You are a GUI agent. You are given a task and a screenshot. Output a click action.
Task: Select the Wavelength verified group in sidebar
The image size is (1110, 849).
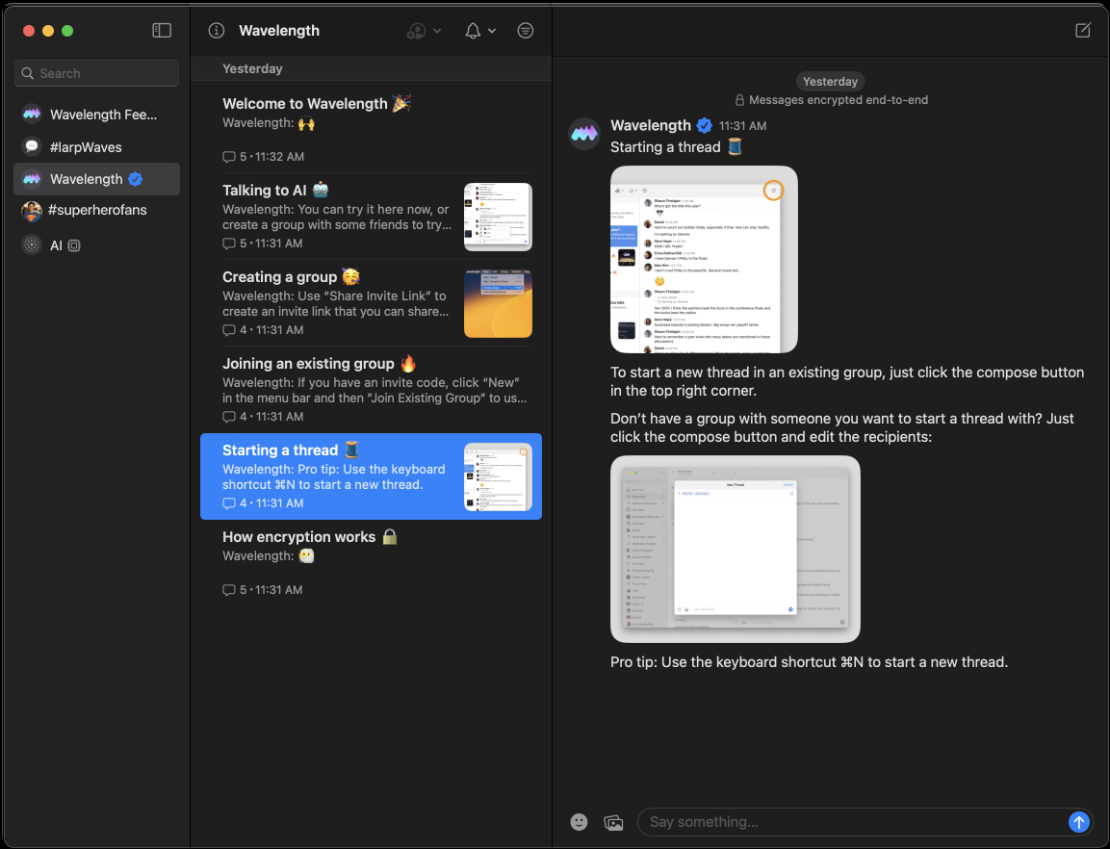pos(97,179)
